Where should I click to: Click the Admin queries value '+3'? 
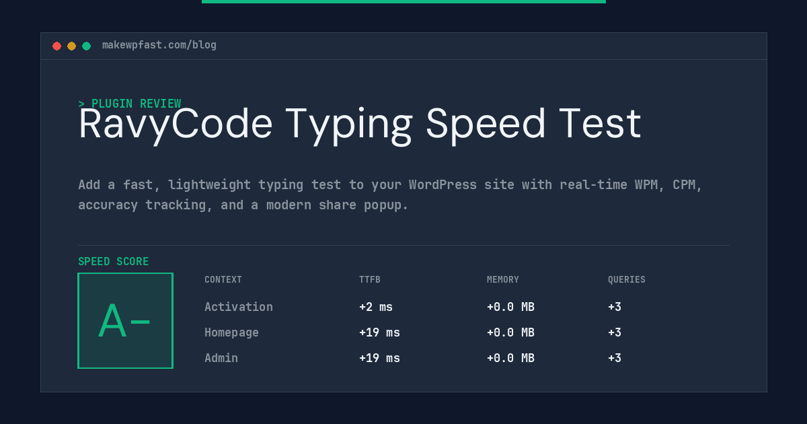coord(615,358)
